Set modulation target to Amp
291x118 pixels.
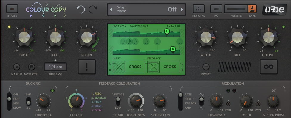coord(188,108)
